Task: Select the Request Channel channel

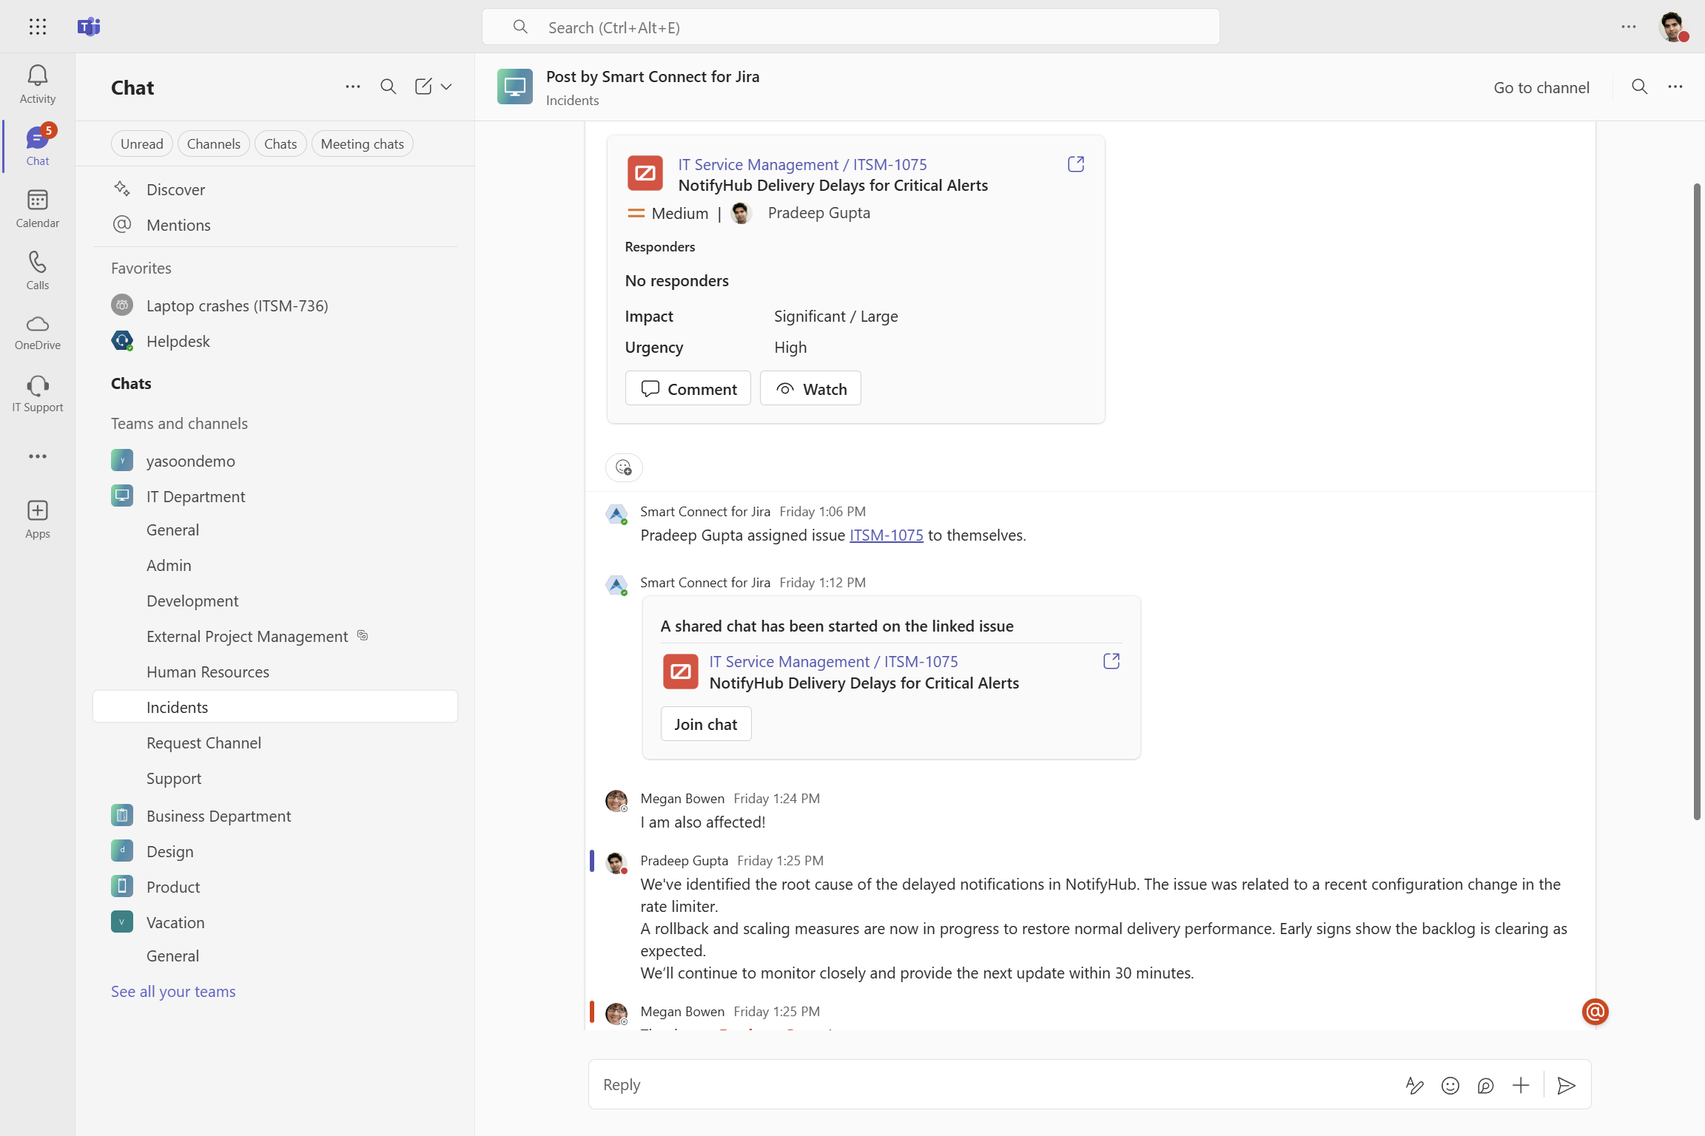Action: click(204, 743)
